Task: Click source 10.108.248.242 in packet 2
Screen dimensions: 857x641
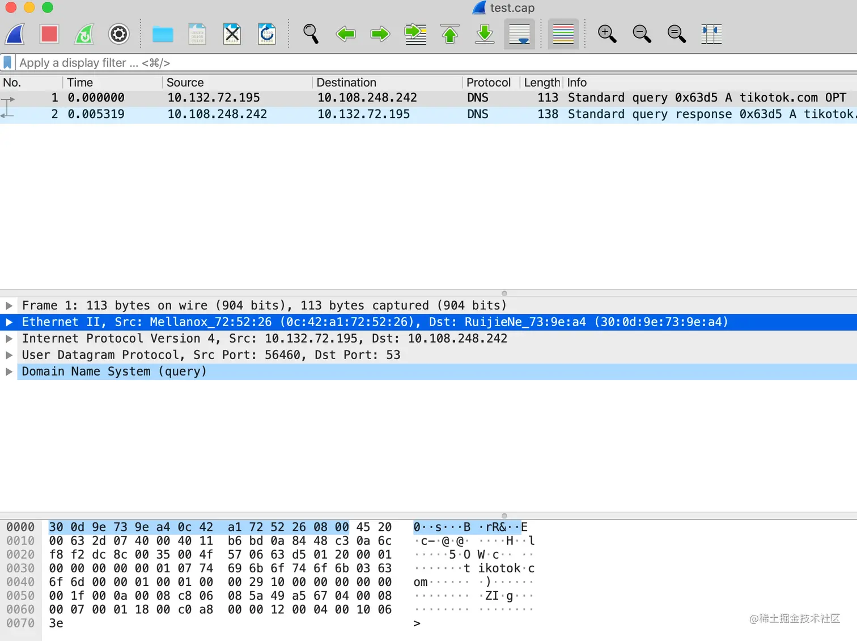Action: pyautogui.click(x=217, y=114)
